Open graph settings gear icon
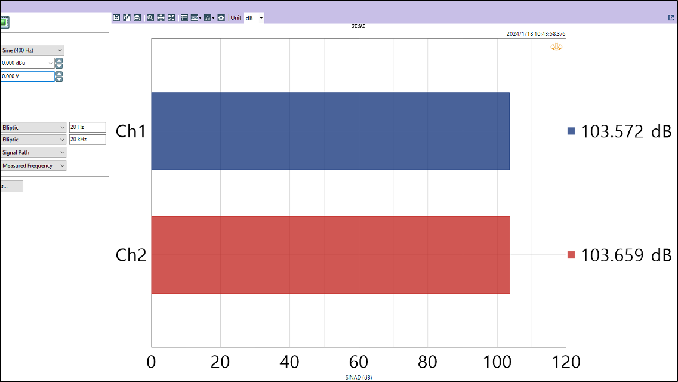Image resolution: width=678 pixels, height=382 pixels. pos(221,18)
